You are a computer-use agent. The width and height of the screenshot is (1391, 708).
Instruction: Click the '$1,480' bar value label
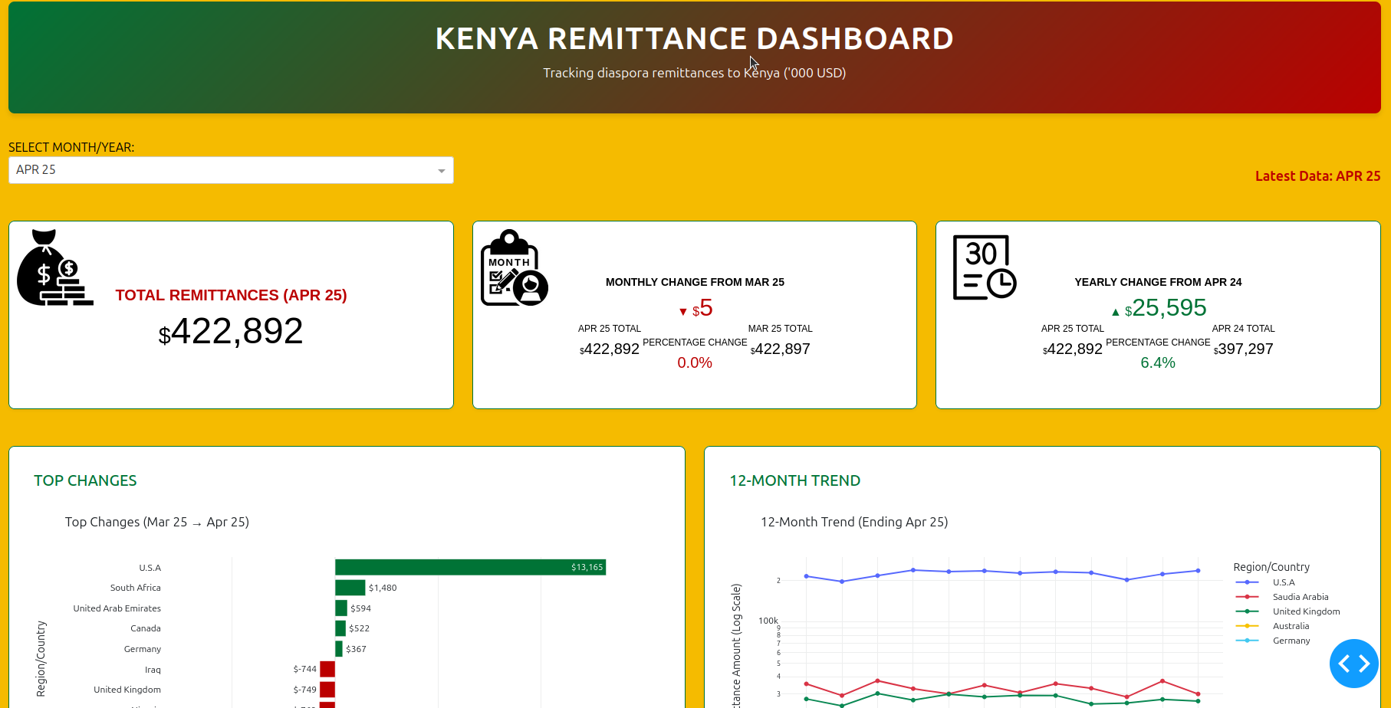click(383, 588)
